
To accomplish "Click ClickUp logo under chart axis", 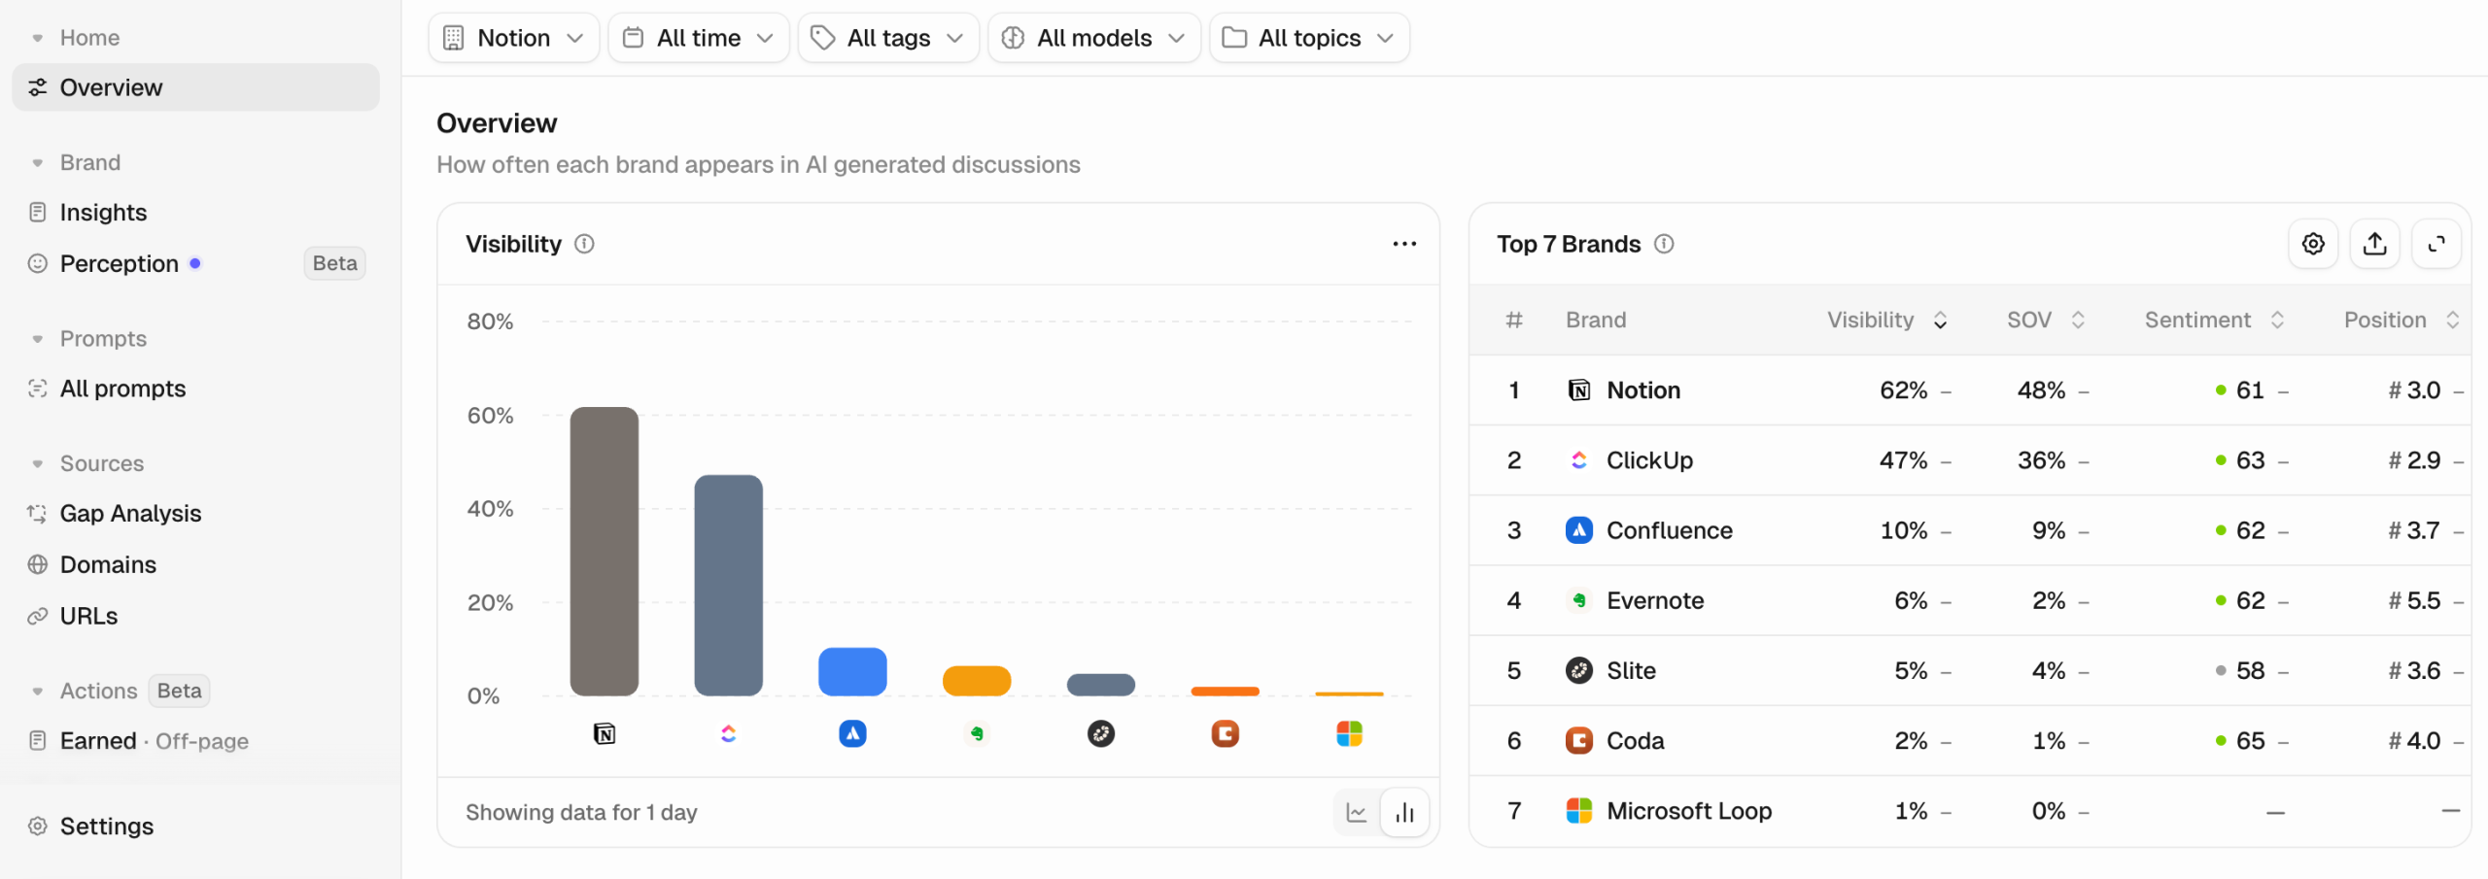I will coord(728,733).
